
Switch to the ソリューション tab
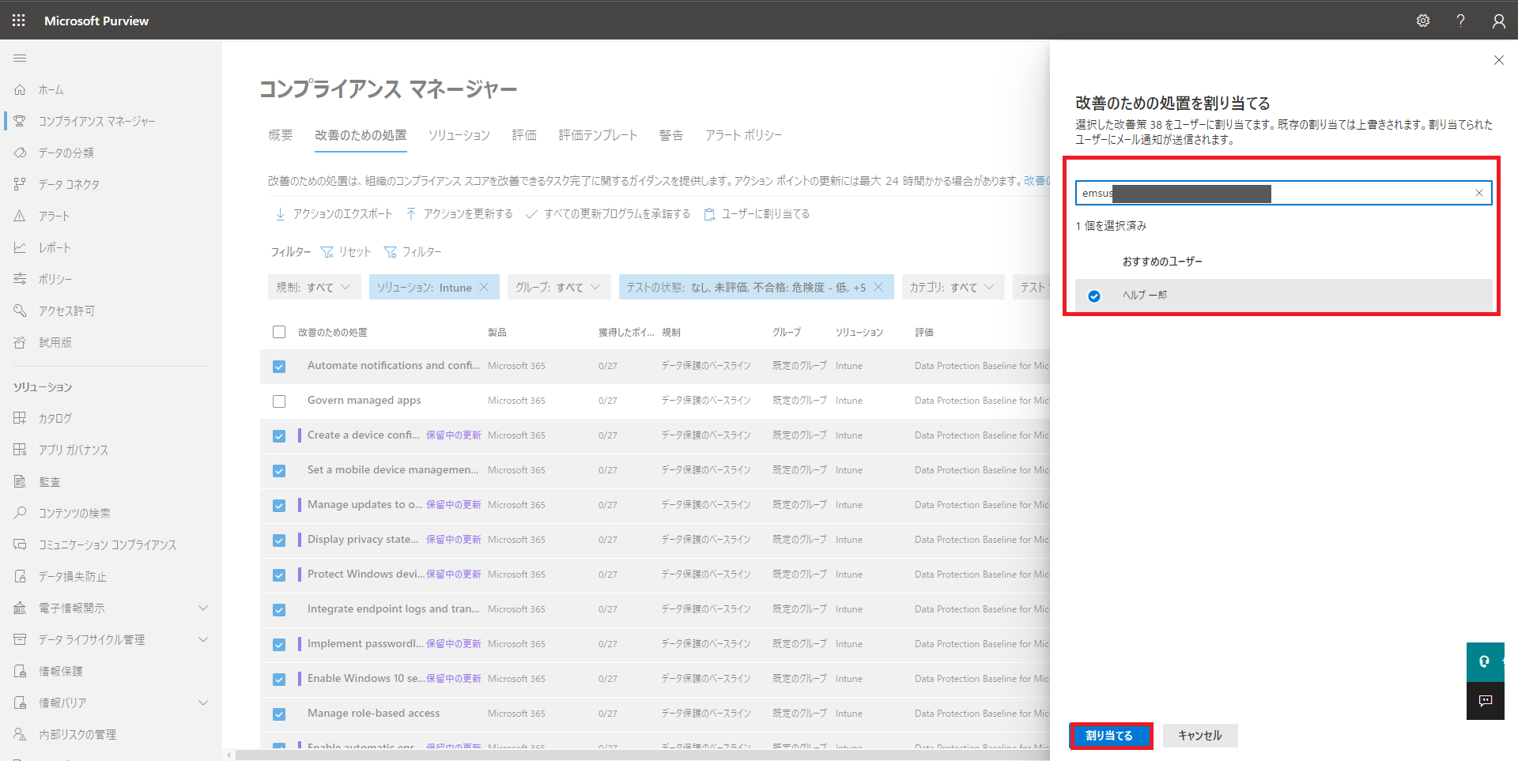[x=459, y=135]
